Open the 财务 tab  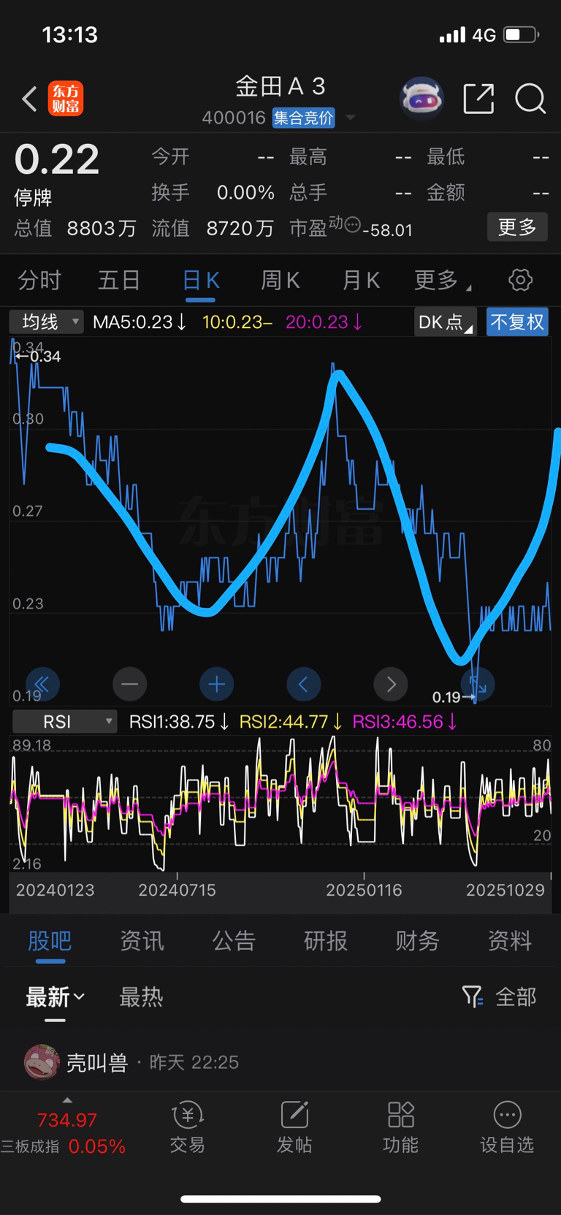[418, 941]
